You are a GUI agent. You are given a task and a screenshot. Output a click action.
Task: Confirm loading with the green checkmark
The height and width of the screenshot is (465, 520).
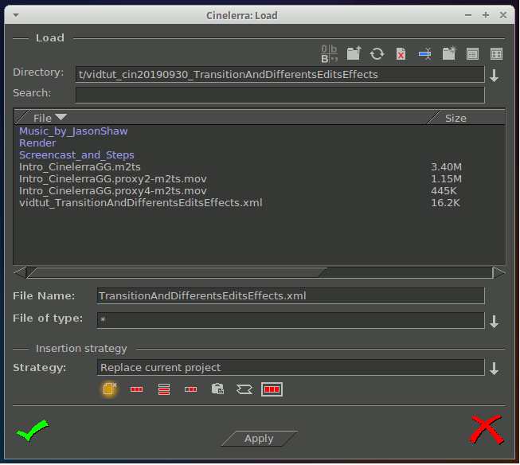coord(32,432)
